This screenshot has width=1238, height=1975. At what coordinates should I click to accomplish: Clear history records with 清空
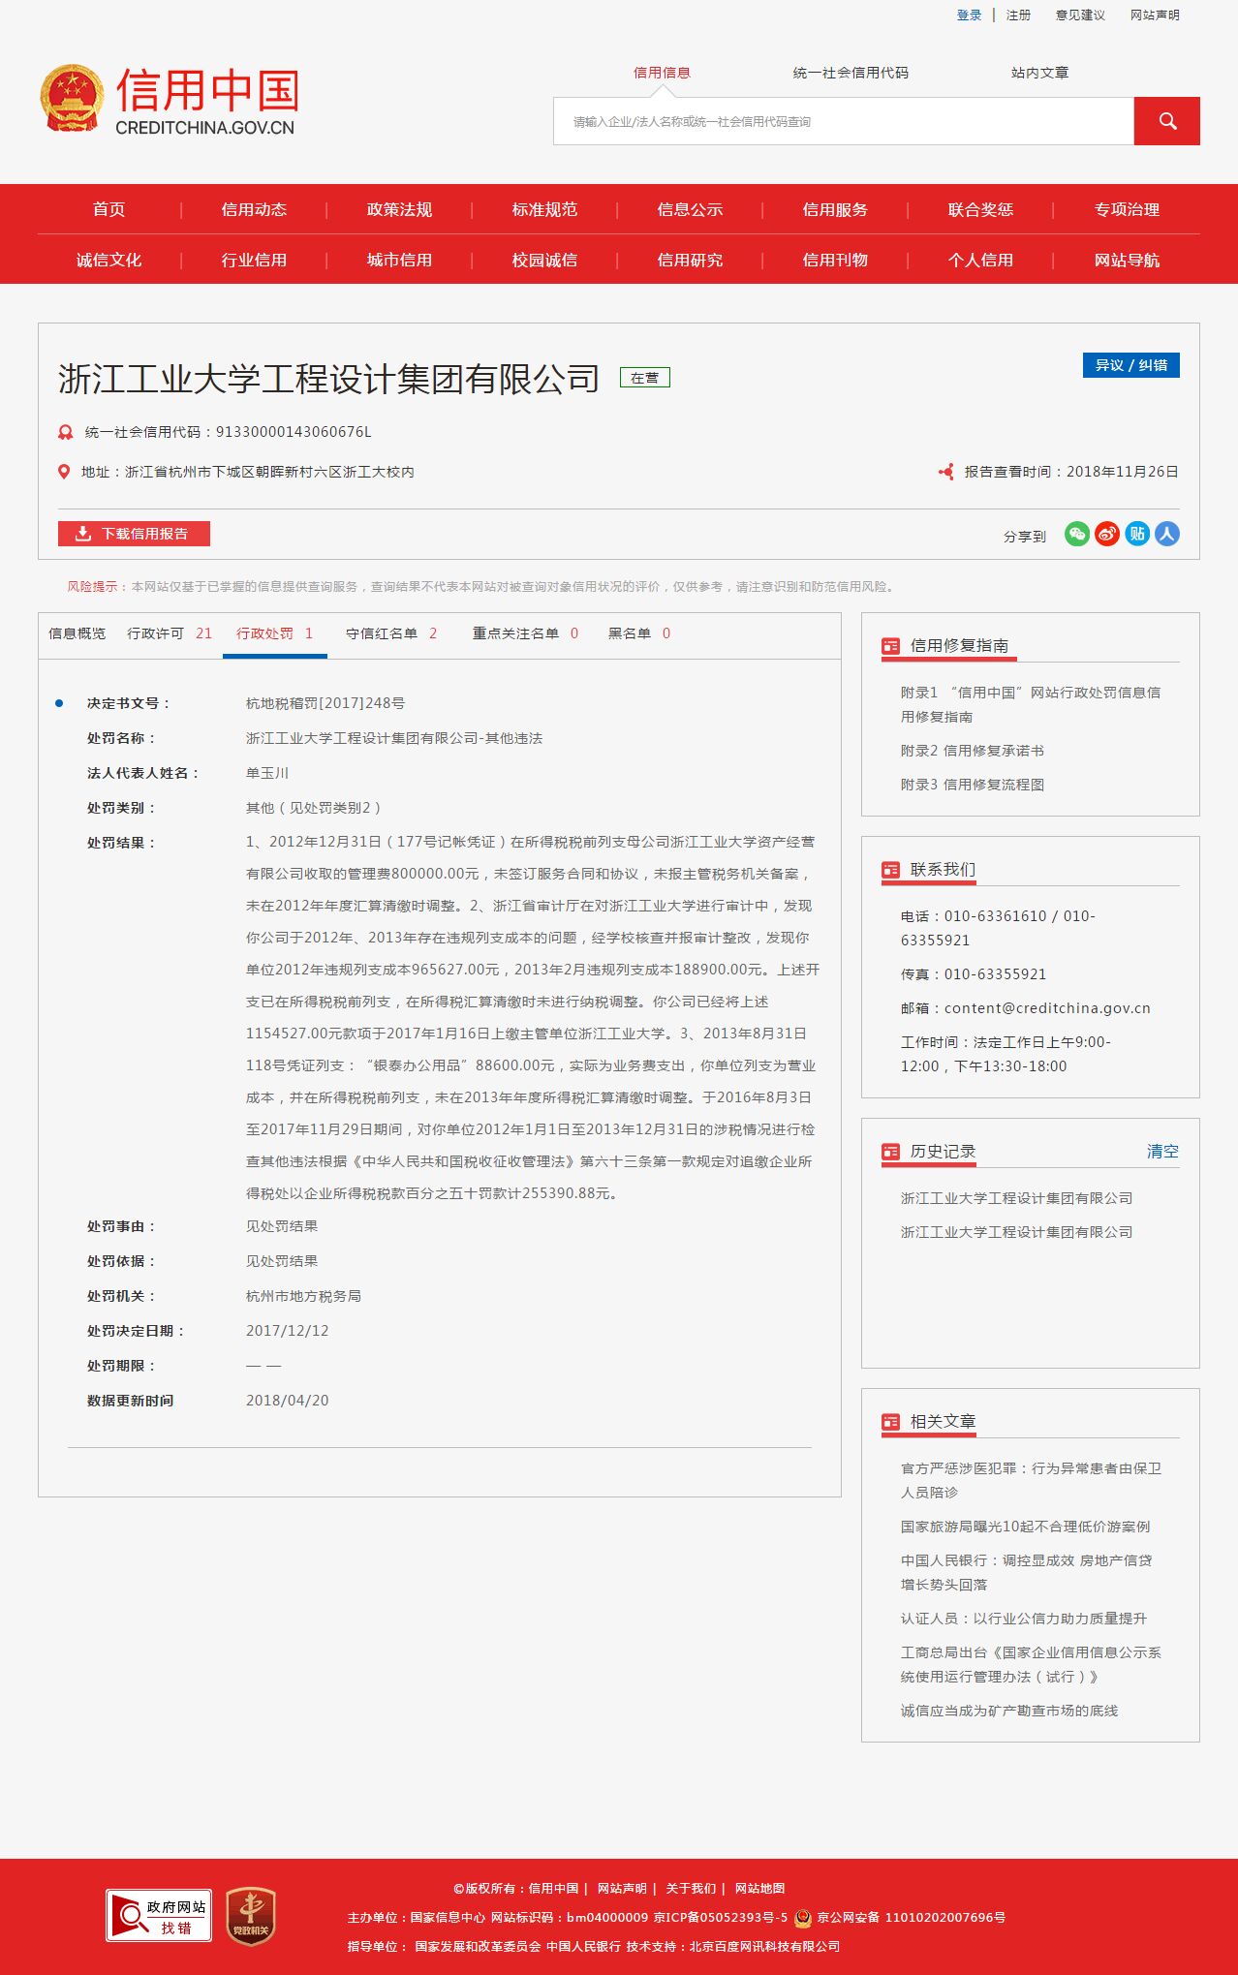1162,1152
